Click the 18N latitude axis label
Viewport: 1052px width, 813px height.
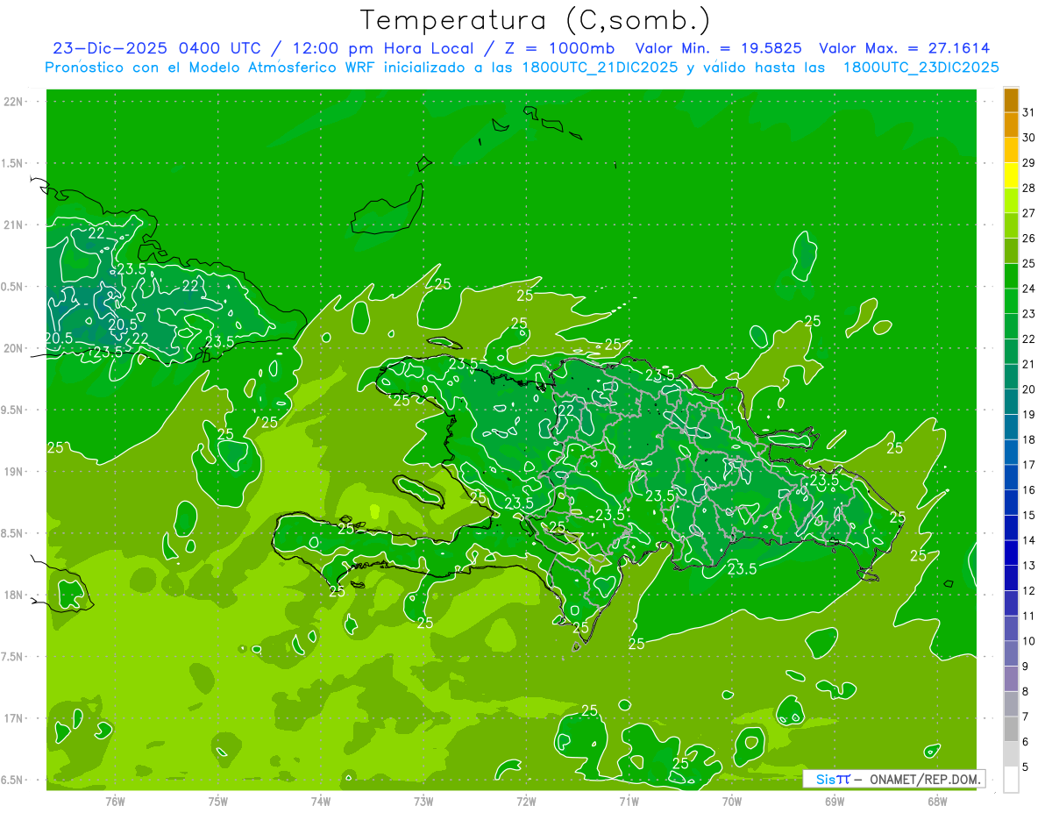pyautogui.click(x=14, y=595)
